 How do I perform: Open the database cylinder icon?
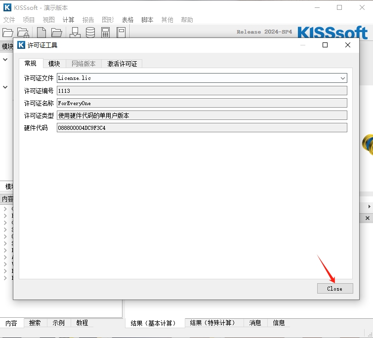coord(90,32)
